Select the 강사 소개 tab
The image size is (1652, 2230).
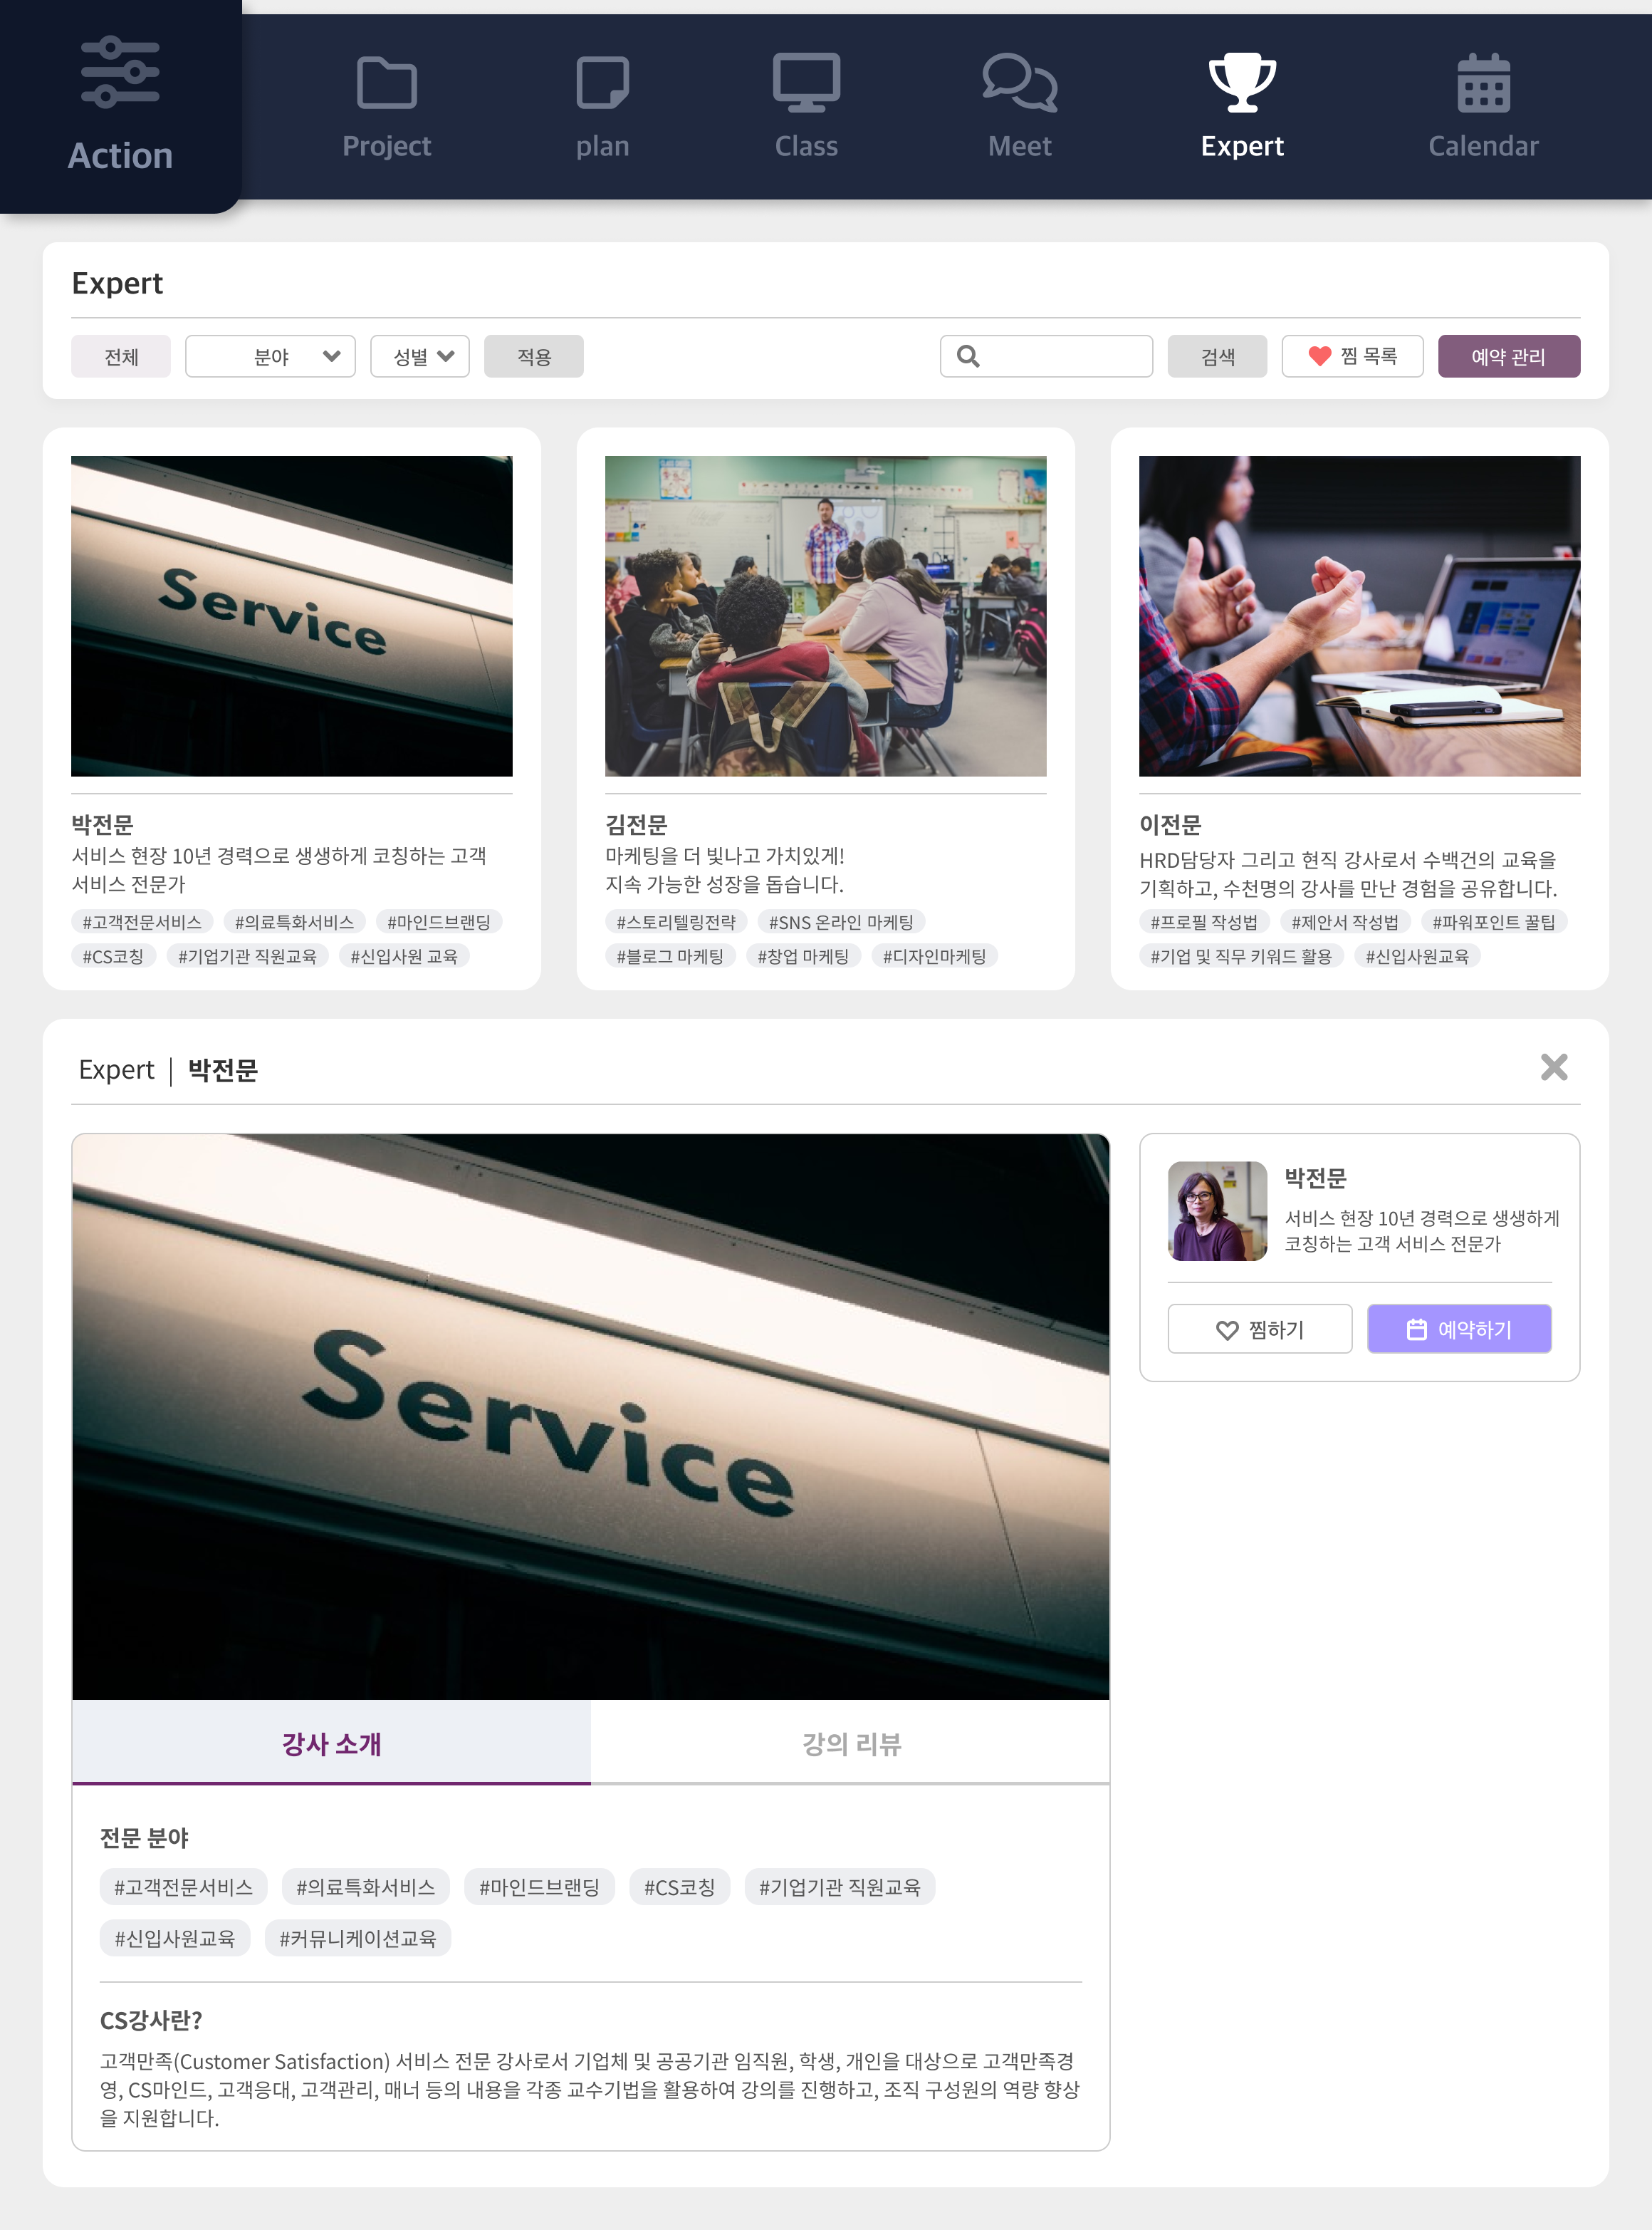(331, 1744)
